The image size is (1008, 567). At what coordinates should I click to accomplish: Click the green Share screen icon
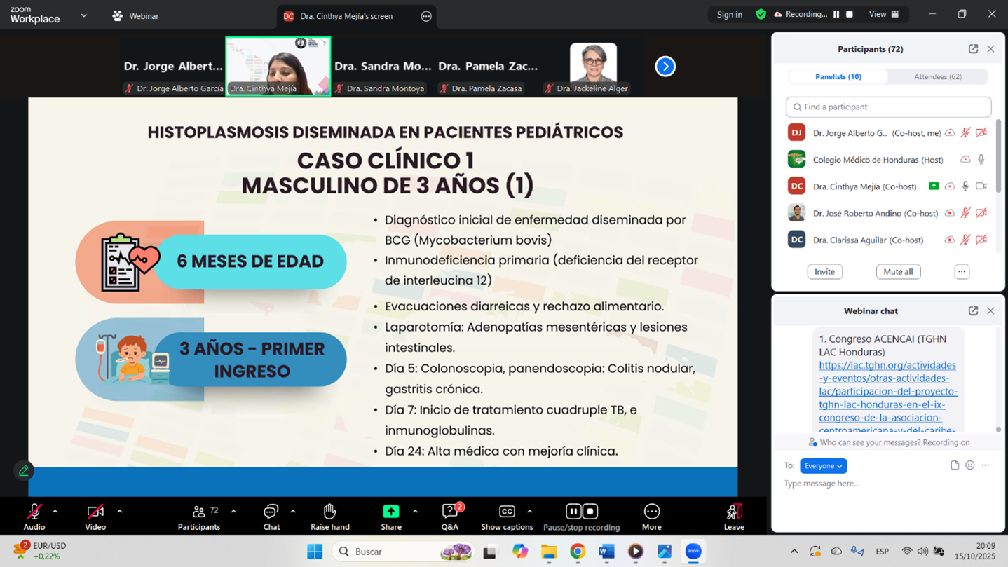point(390,512)
